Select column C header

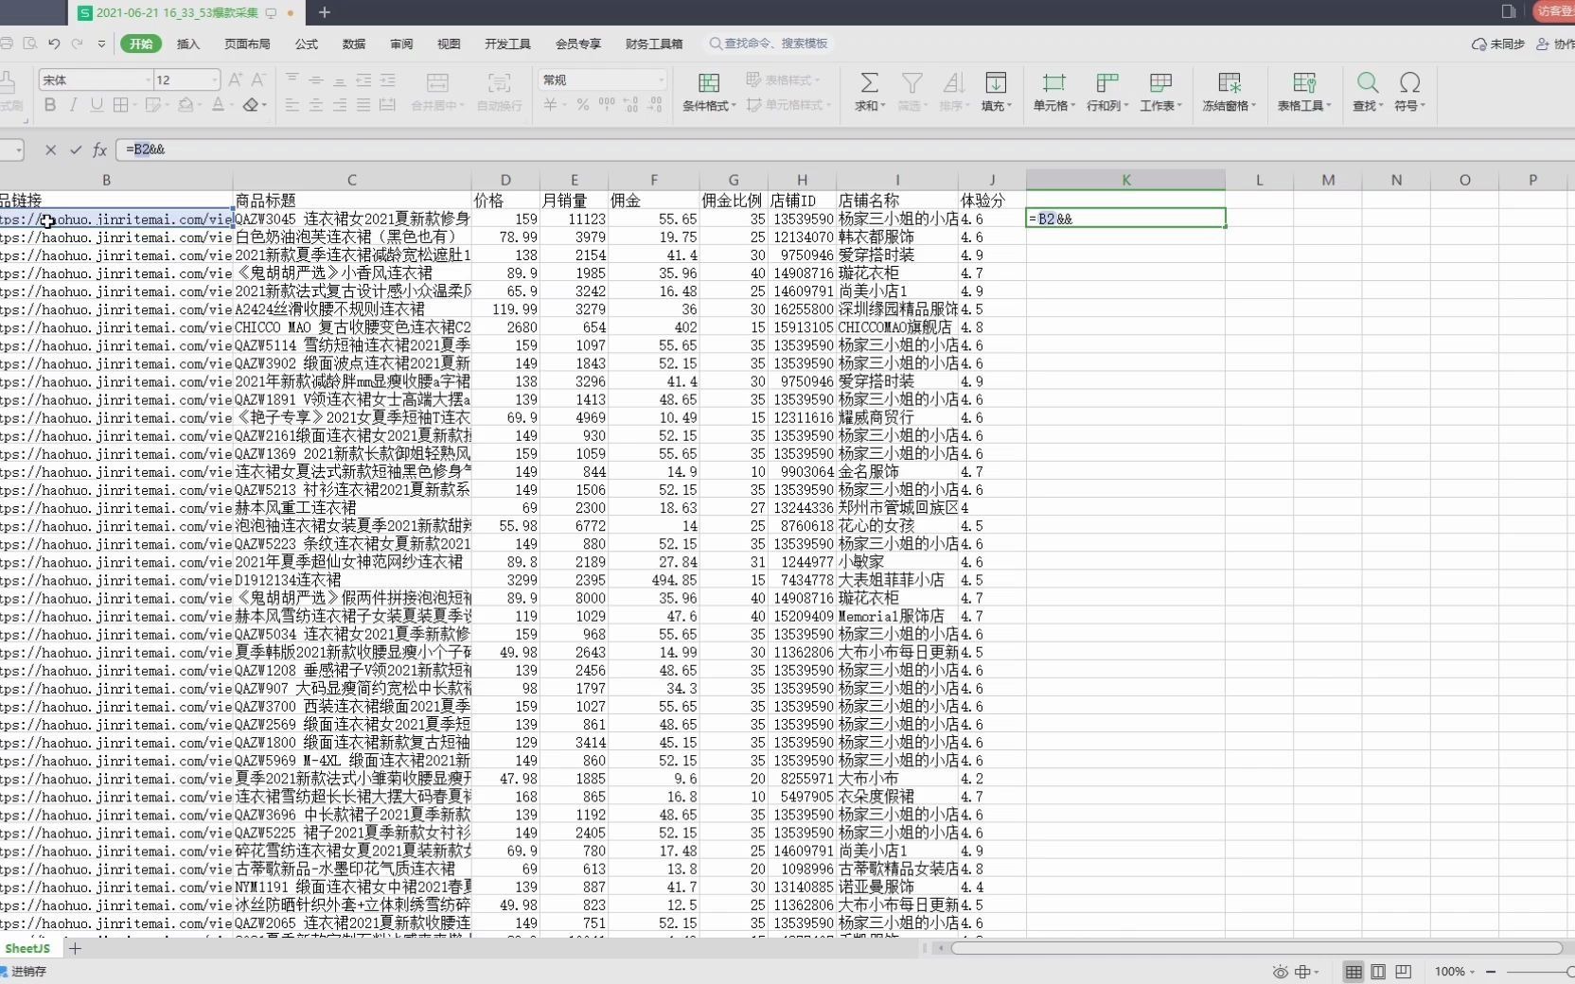point(352,180)
